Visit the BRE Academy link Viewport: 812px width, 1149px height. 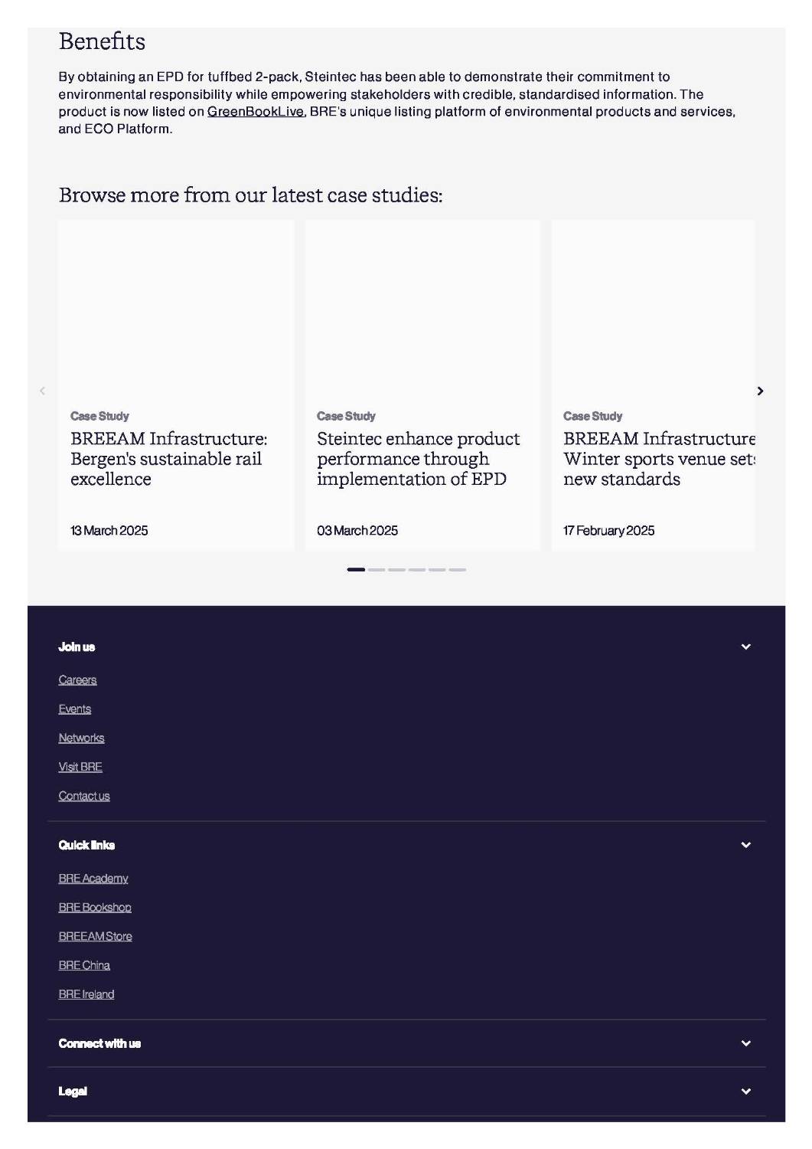pos(93,879)
